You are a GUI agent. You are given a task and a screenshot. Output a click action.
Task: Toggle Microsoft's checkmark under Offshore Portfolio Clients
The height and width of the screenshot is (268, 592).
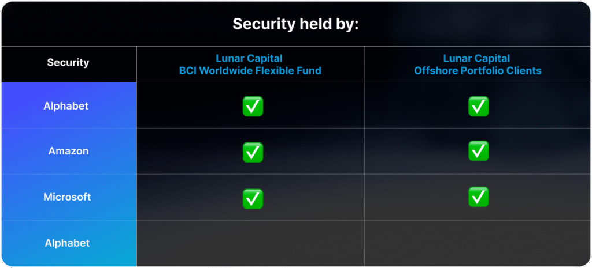pyautogui.click(x=478, y=197)
